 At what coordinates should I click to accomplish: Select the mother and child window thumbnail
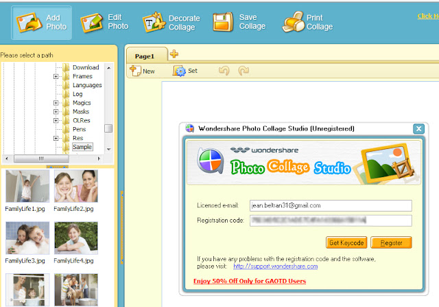click(x=27, y=290)
